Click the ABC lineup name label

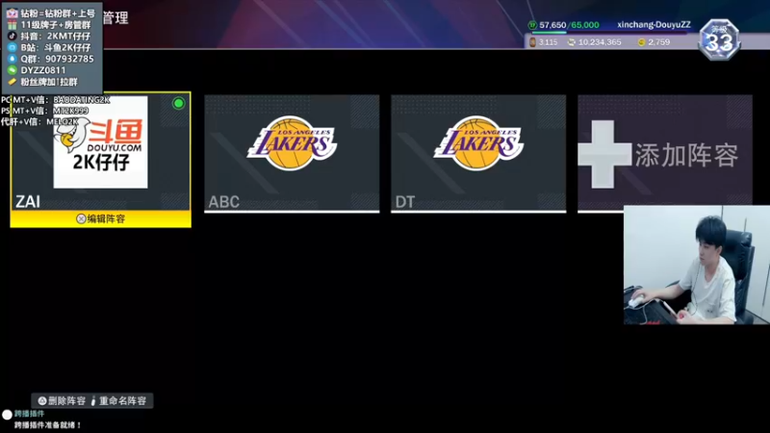point(224,202)
